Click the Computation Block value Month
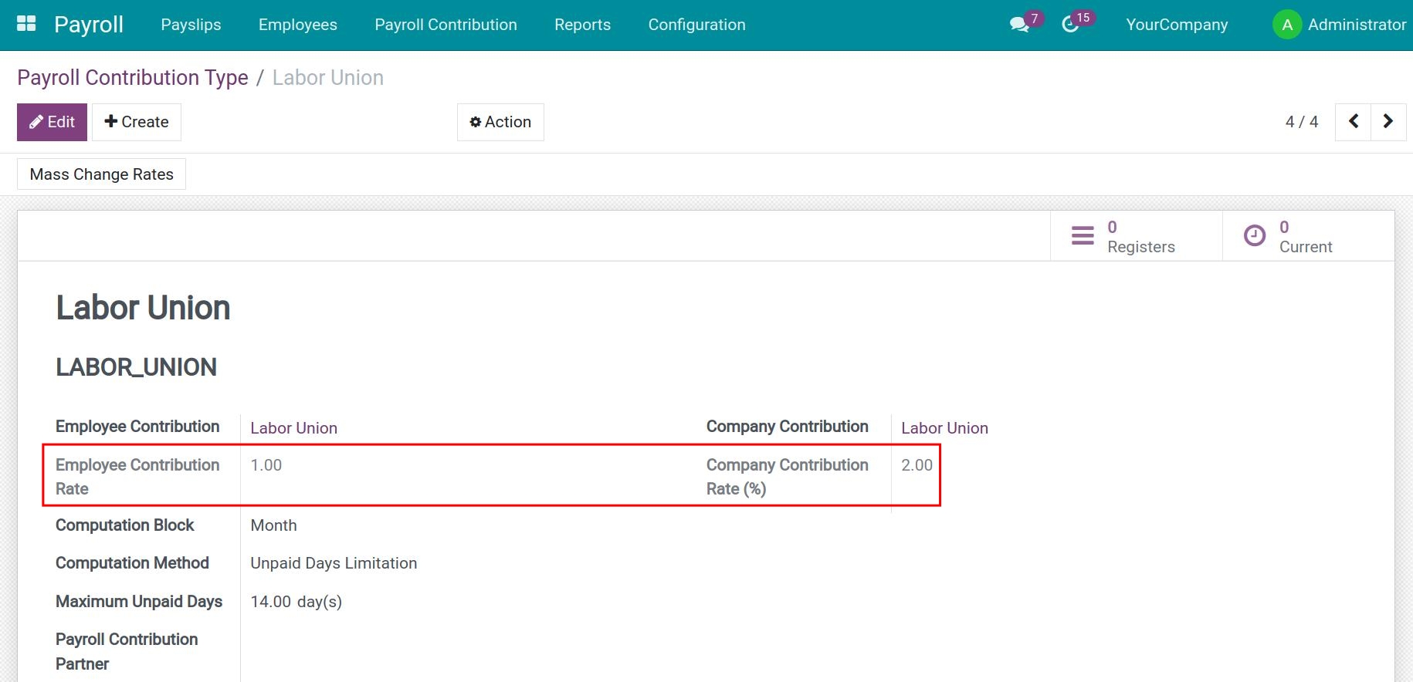The image size is (1413, 682). click(273, 525)
